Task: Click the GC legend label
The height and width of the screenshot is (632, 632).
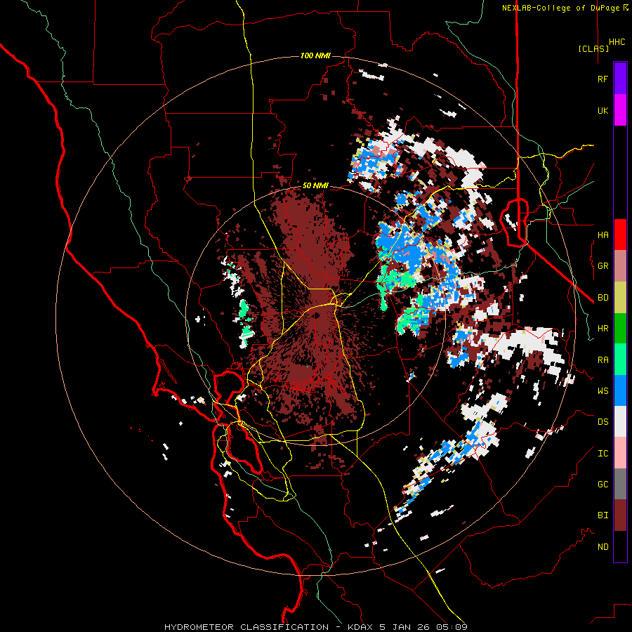Action: coord(603,485)
